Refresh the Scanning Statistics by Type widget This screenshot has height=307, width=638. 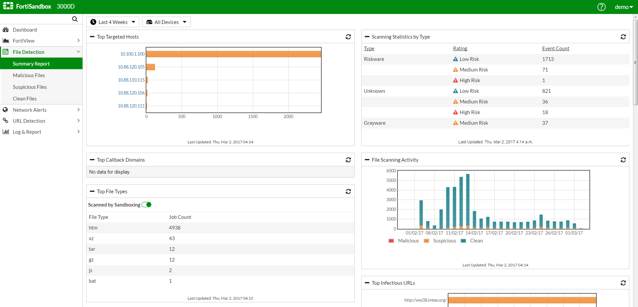(623, 37)
